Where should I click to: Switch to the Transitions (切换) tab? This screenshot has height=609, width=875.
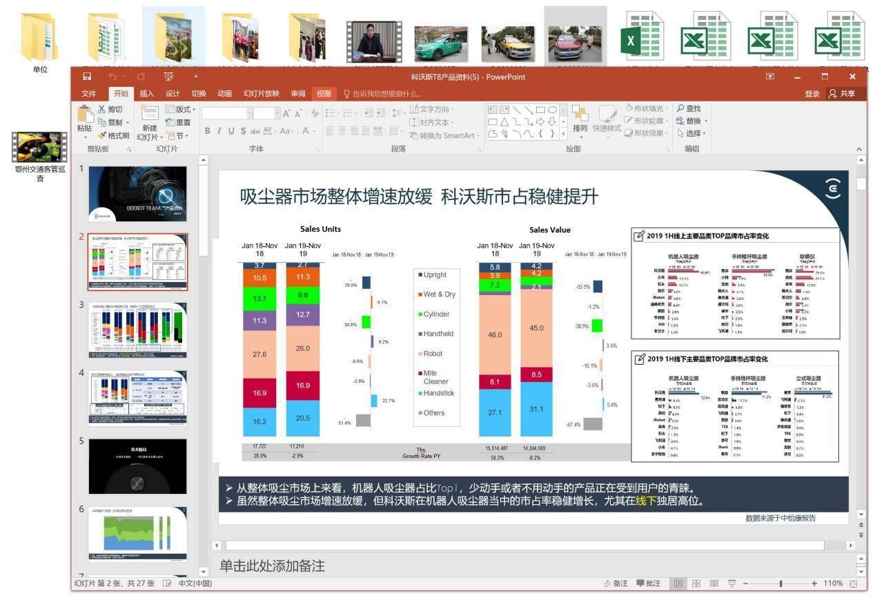[199, 94]
